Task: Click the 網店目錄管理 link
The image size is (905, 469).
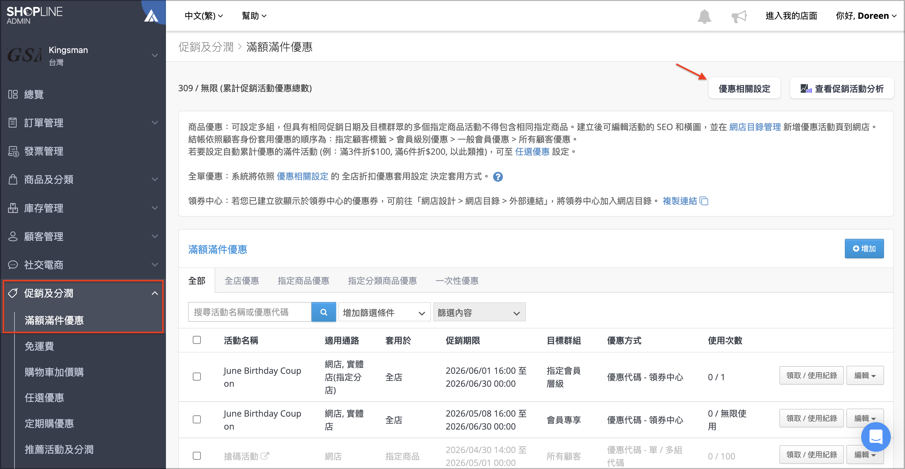Action: click(x=755, y=127)
